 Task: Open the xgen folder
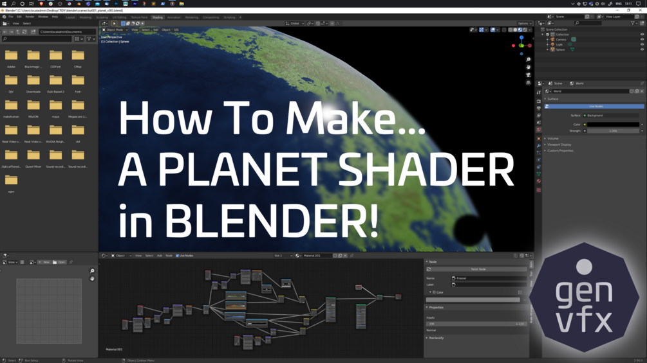(x=11, y=184)
